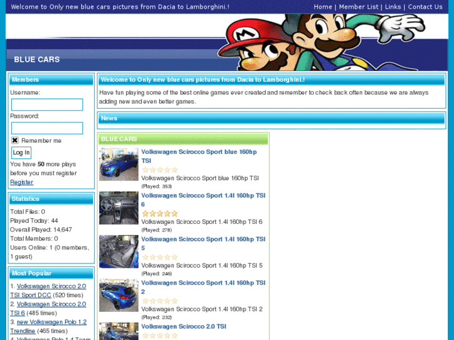Click the Statistics panel header

tap(51, 199)
